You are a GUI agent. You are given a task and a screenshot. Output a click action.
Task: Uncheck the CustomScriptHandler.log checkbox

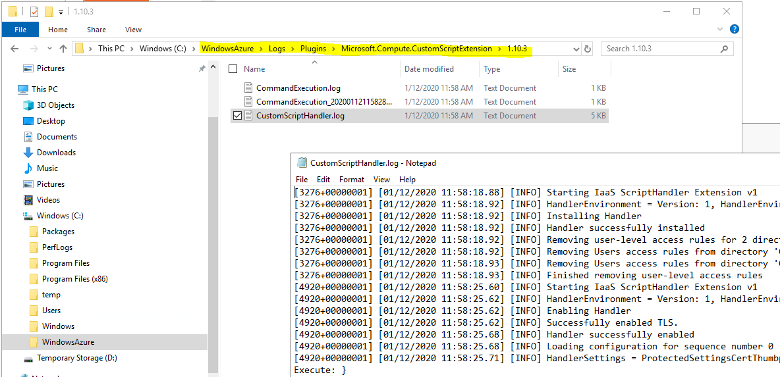237,116
